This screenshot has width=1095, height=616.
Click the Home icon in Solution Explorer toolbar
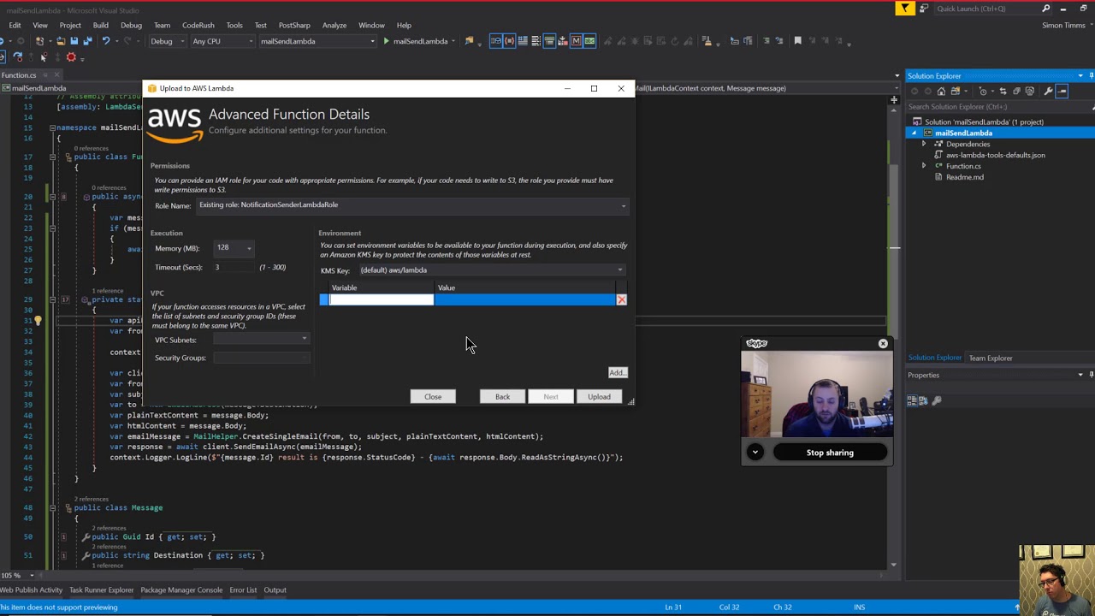click(941, 91)
